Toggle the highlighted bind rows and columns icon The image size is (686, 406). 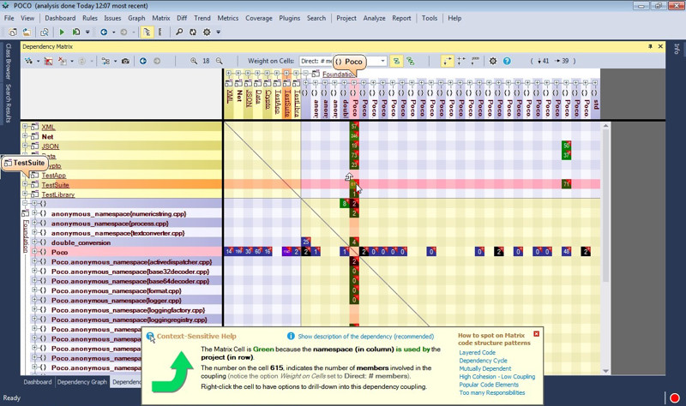tap(447, 61)
